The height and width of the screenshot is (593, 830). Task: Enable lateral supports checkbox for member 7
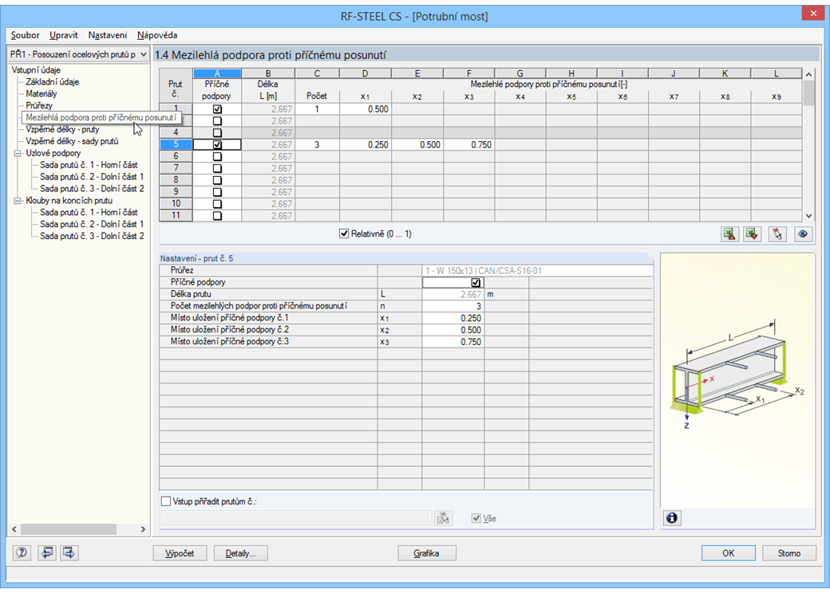(x=217, y=169)
